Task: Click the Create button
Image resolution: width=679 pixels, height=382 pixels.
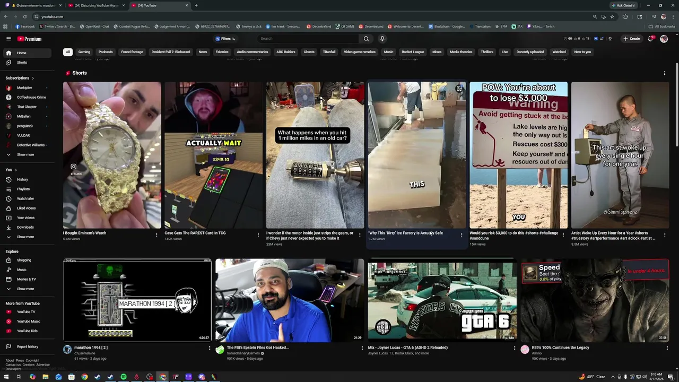Action: [632, 39]
